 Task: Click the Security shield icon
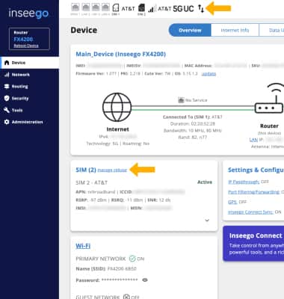(7, 99)
